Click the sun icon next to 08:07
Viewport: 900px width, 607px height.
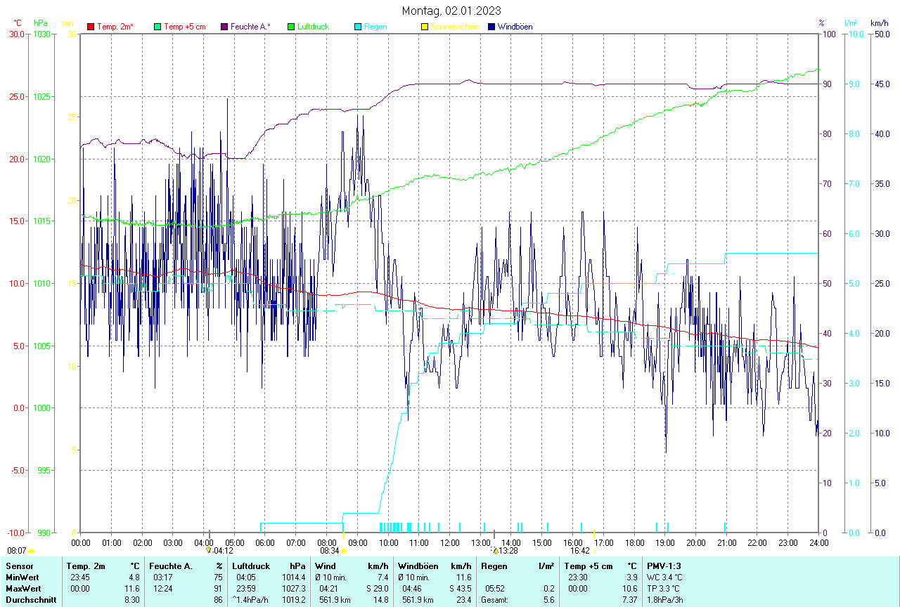coord(31,551)
